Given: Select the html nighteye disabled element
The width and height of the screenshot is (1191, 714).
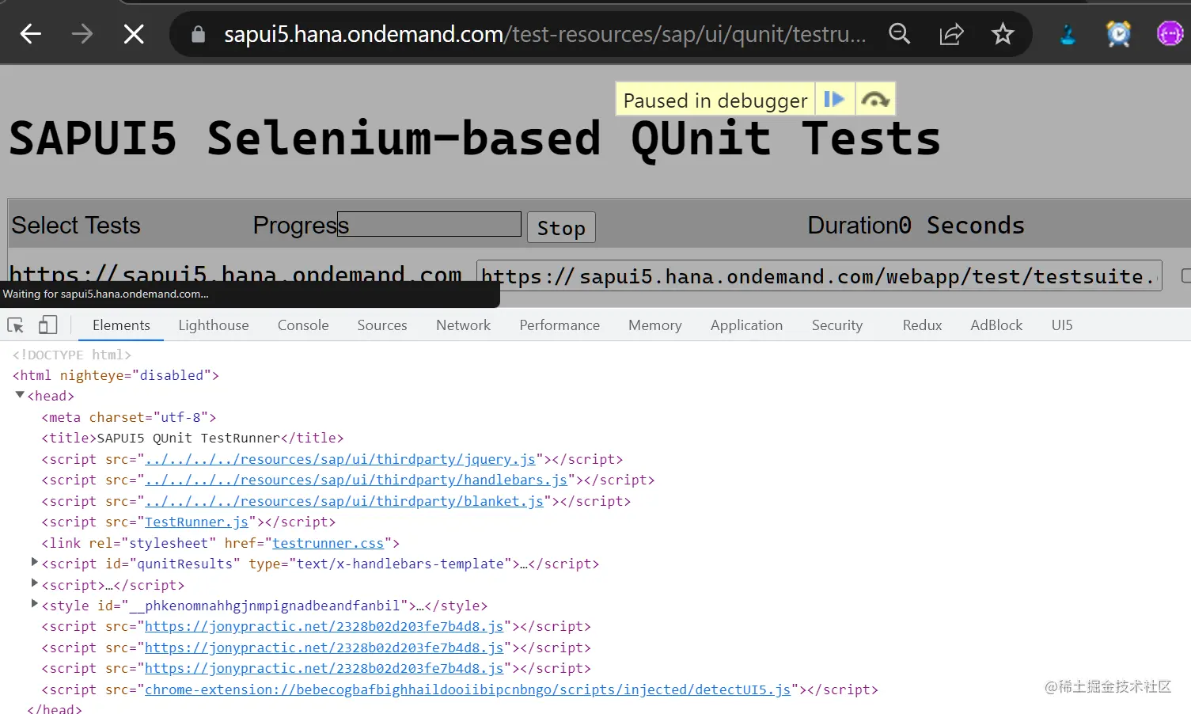Looking at the screenshot, I should pyautogui.click(x=116, y=375).
